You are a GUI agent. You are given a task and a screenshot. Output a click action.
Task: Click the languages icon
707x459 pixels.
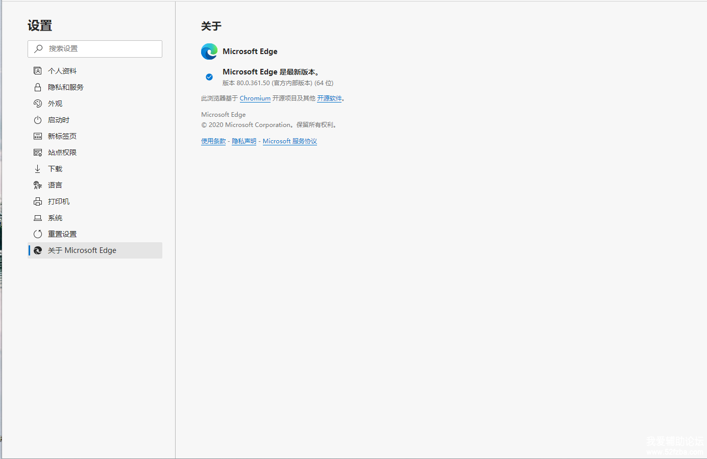click(38, 185)
